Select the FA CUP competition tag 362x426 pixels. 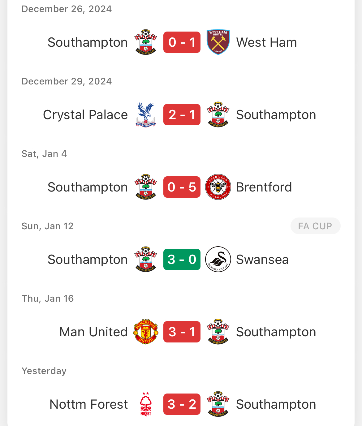(x=315, y=226)
